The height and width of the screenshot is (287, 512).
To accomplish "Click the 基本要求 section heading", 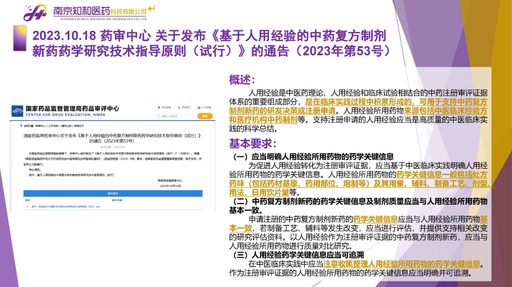I will click(x=253, y=143).
